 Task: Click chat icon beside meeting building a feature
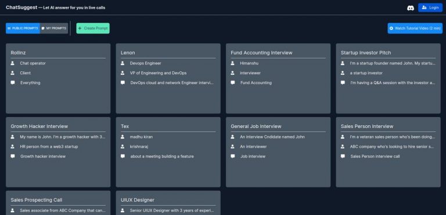(x=123, y=156)
